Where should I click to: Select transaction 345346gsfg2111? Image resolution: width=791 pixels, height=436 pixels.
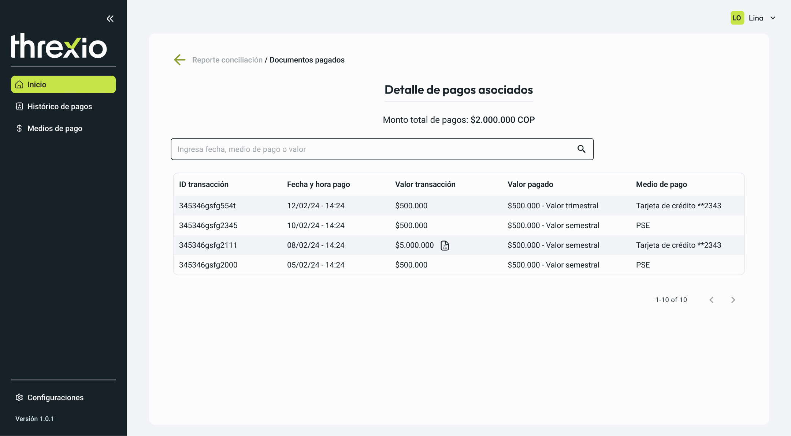208,245
